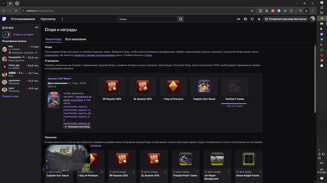Image resolution: width=327 pixels, height=183 pixels.
Task: Open the received SL Booster 50% reward
Action: (x=154, y=159)
